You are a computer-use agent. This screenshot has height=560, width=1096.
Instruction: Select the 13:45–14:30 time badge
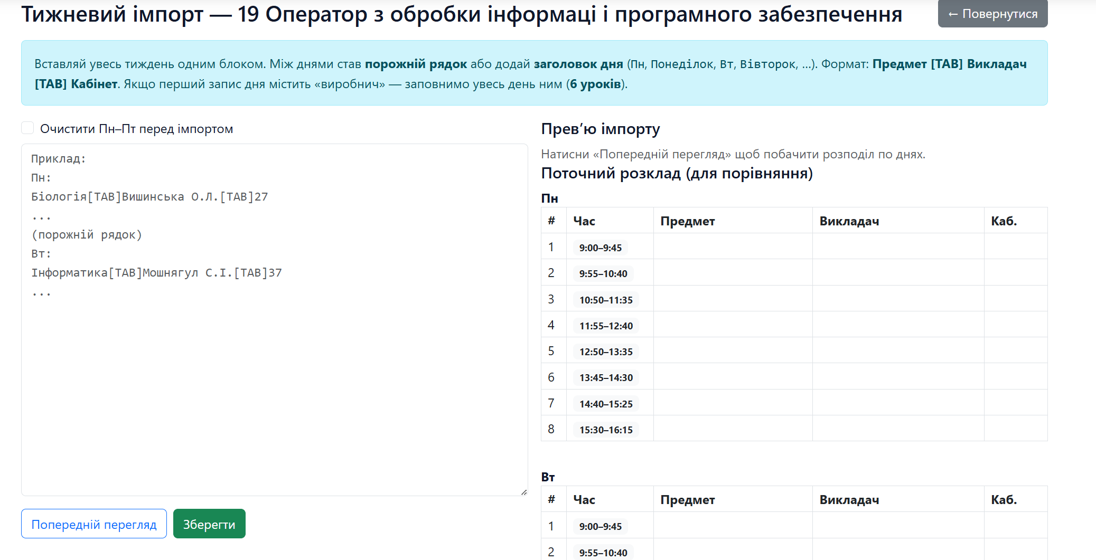click(605, 377)
